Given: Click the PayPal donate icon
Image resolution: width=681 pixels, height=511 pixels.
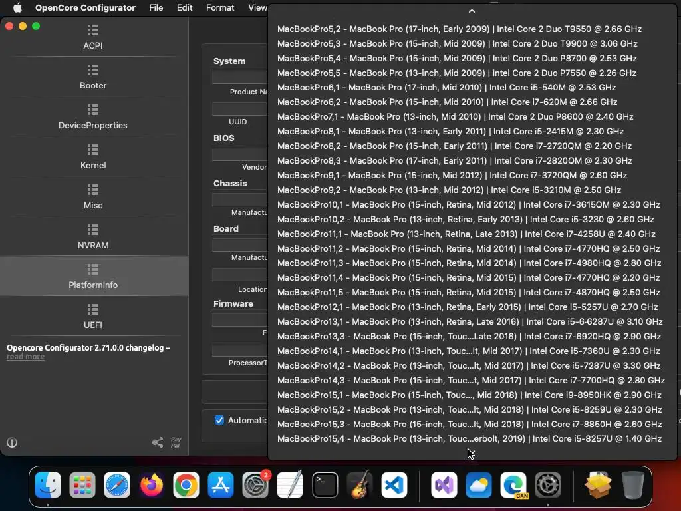Looking at the screenshot, I should (176, 442).
